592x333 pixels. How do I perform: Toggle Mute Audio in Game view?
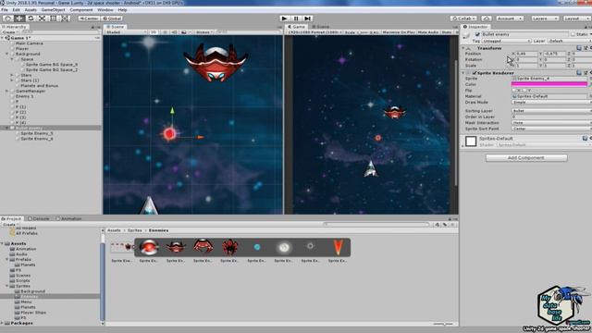pos(428,32)
